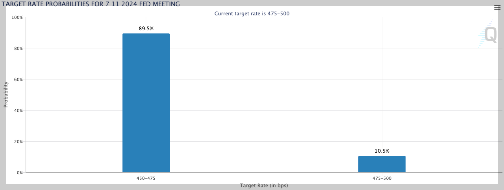Image resolution: width=504 pixels, height=190 pixels.
Task: Click the Q watermark logo
Action: (x=490, y=35)
